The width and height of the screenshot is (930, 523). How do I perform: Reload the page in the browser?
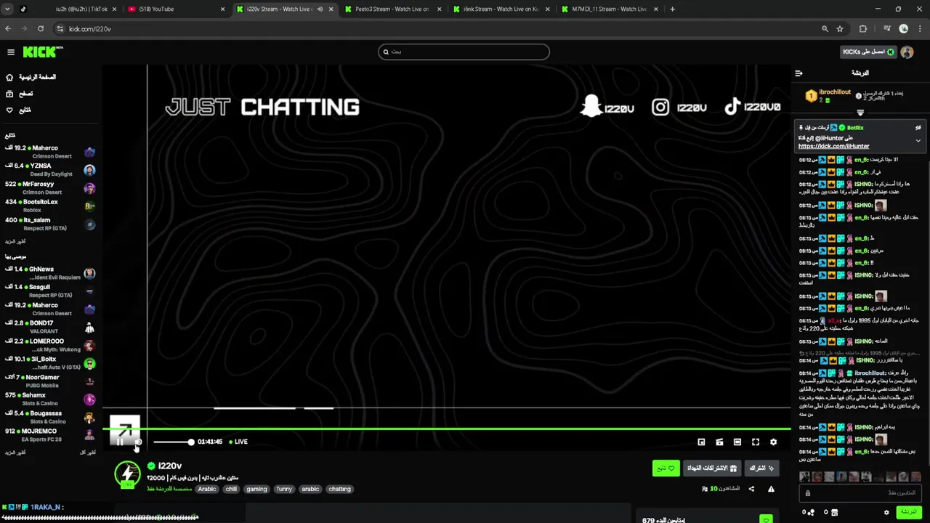tap(40, 28)
